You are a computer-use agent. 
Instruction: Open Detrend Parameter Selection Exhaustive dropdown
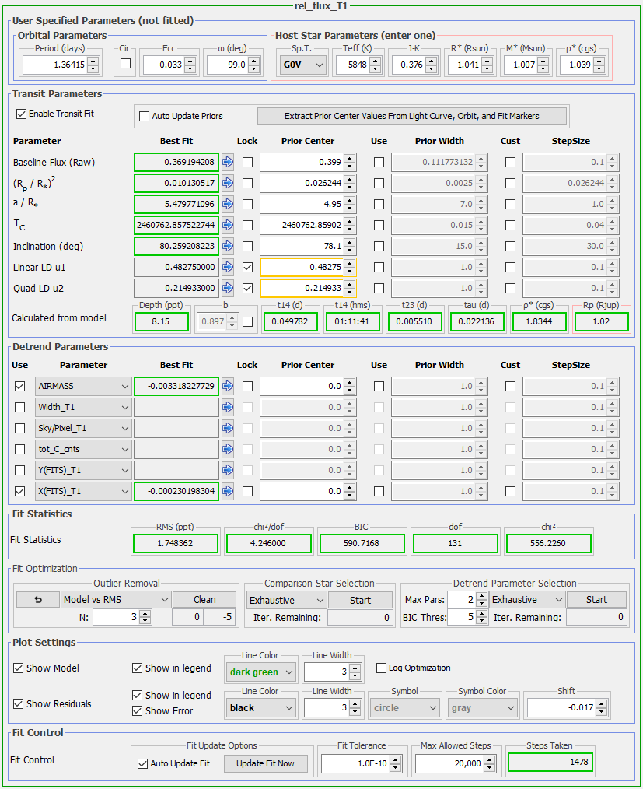pyautogui.click(x=527, y=600)
